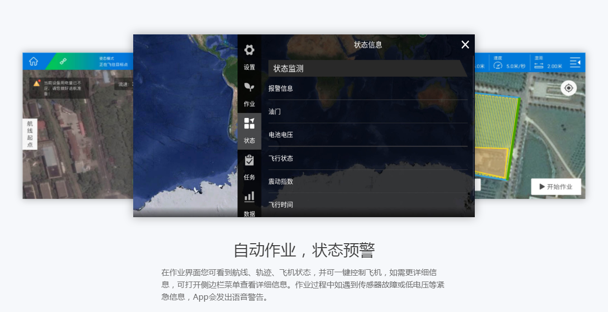The image size is (608, 312).
Task: Close the 状态信息 panel
Action: click(465, 45)
